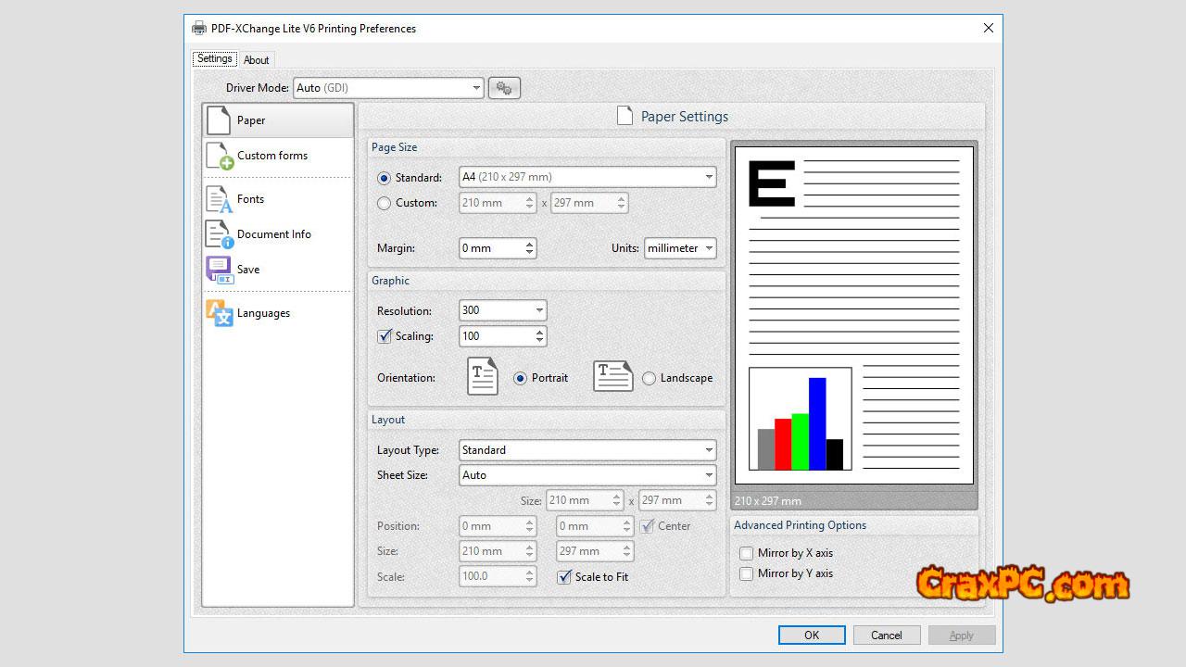Viewport: 1186px width, 667px height.
Task: Click the page preview thumbnail
Action: (853, 315)
